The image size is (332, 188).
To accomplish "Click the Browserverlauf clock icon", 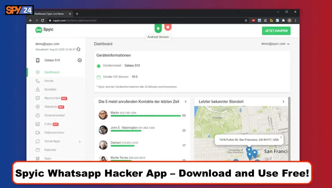I will (38, 115).
